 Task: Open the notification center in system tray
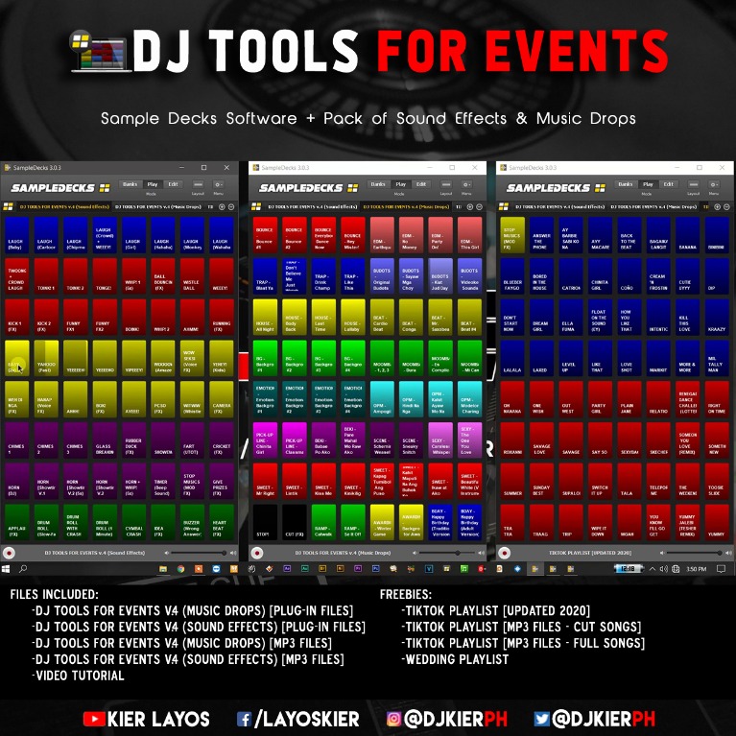click(722, 569)
